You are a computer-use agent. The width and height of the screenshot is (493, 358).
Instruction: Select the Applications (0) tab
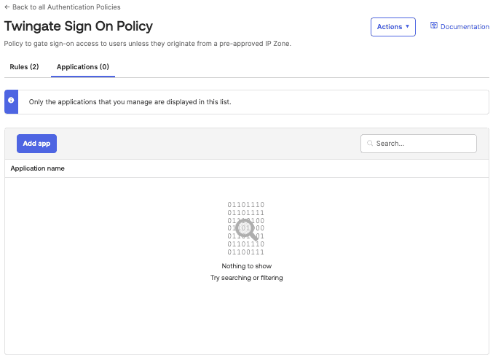[x=83, y=67]
